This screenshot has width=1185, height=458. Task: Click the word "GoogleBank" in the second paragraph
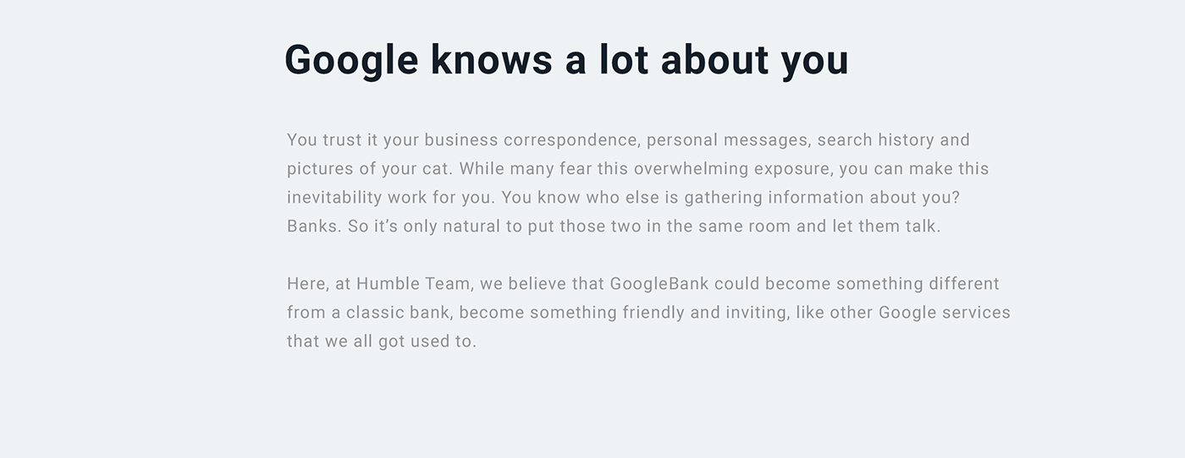(x=659, y=284)
